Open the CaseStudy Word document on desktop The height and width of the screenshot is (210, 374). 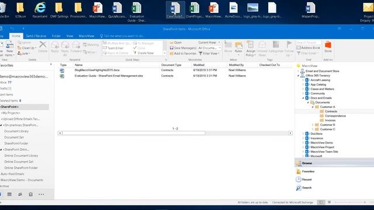(x=175, y=10)
